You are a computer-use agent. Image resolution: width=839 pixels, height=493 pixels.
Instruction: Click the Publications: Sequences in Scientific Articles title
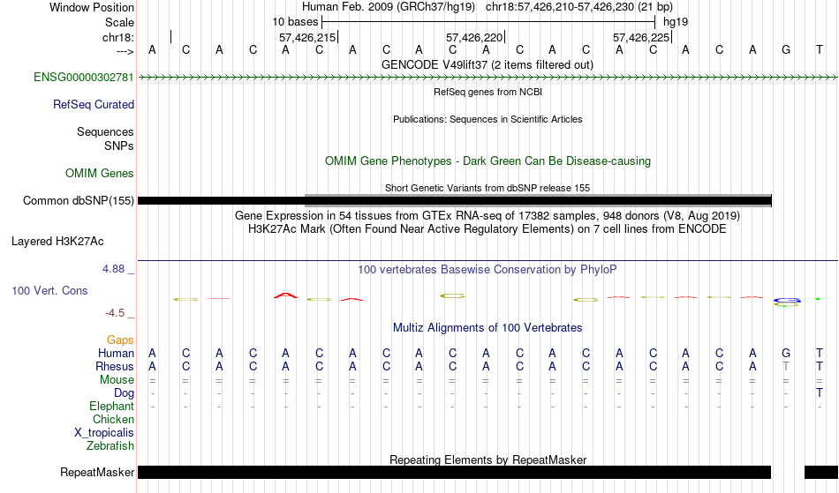[488, 119]
